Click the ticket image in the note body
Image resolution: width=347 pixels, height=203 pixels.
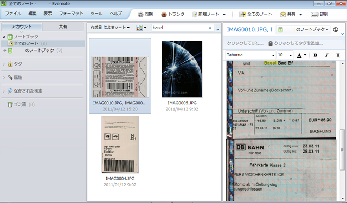click(281, 132)
